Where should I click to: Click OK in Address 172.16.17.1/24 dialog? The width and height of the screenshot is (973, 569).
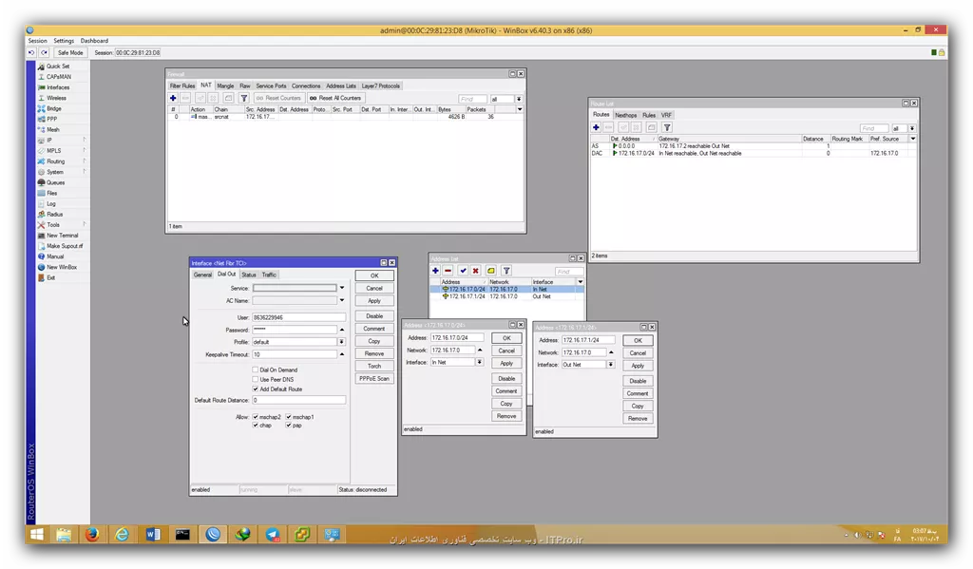point(638,340)
